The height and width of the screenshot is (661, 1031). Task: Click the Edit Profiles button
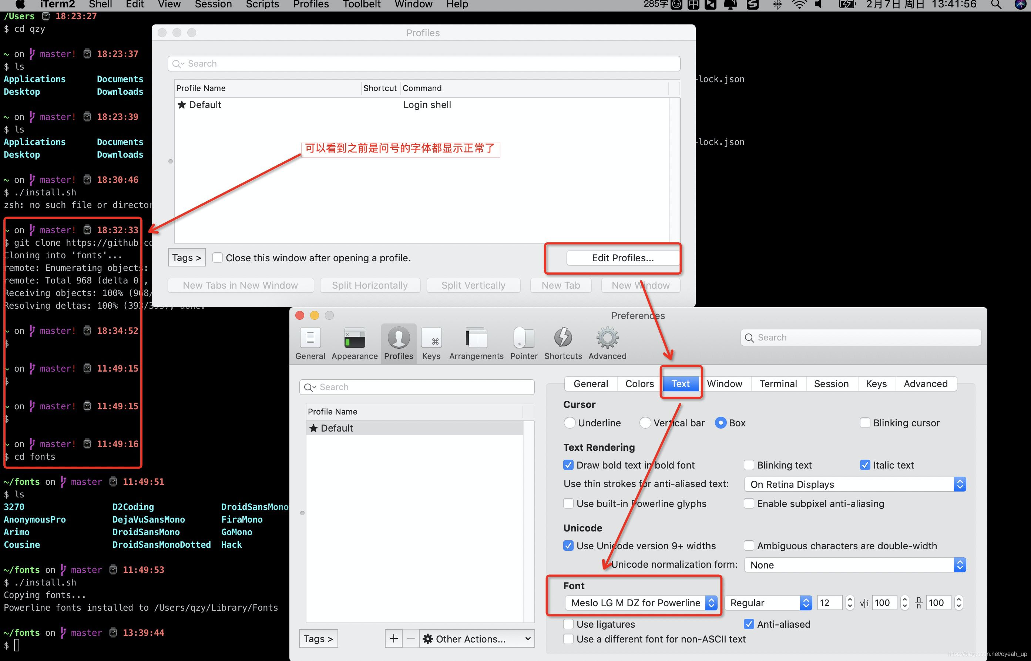pos(622,258)
